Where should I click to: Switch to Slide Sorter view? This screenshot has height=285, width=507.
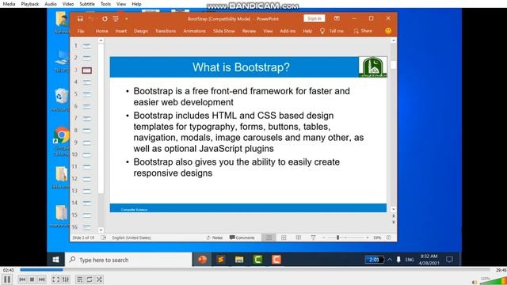pos(284,237)
